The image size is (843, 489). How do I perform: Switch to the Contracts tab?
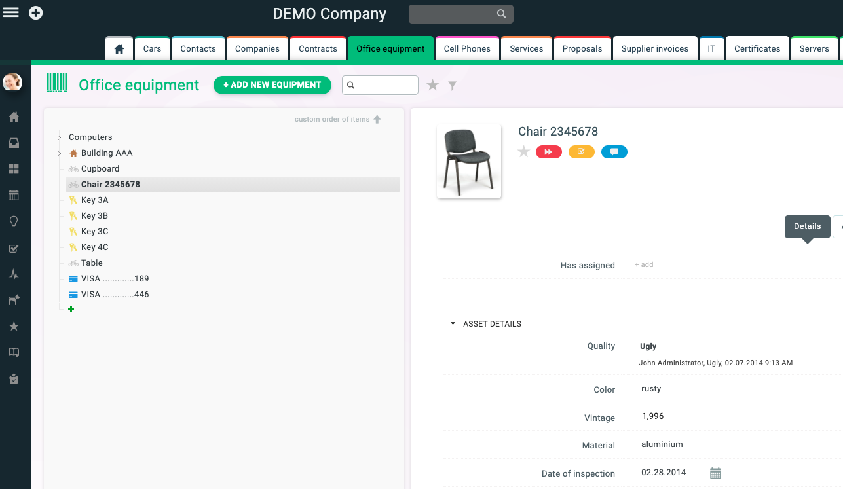318,48
